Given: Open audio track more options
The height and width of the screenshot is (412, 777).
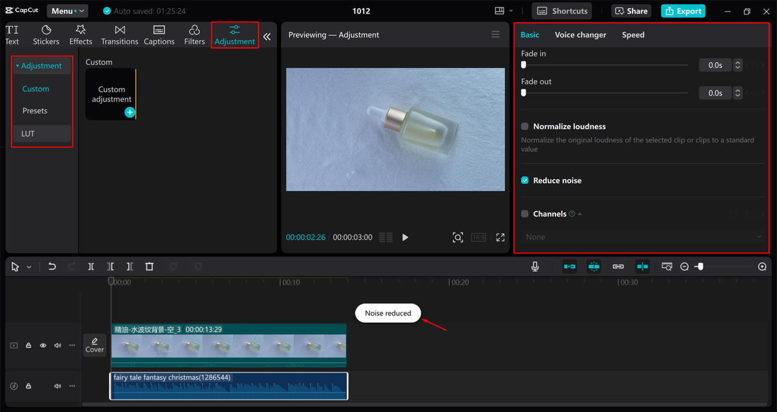Looking at the screenshot, I should pos(72,386).
